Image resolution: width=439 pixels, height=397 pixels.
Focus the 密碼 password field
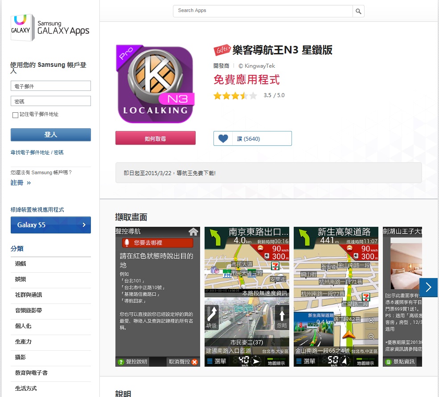pos(51,101)
